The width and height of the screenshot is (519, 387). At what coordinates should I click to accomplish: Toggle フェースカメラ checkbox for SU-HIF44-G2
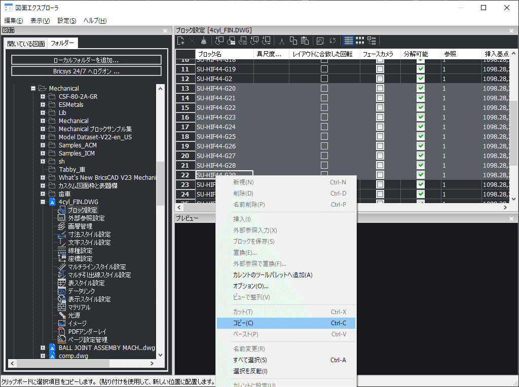380,79
